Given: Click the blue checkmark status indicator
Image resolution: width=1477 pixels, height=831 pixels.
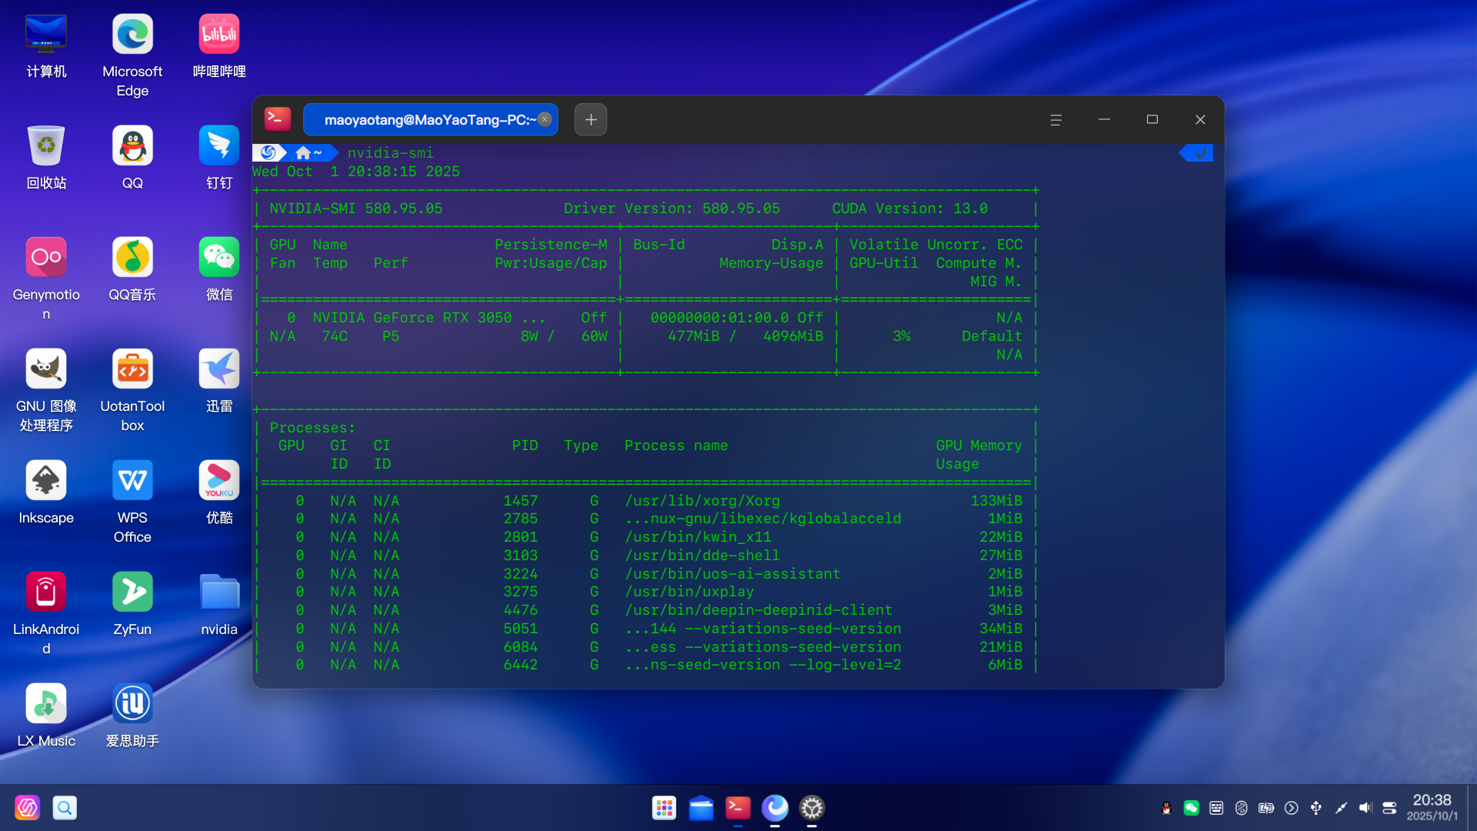Looking at the screenshot, I should click(1197, 153).
